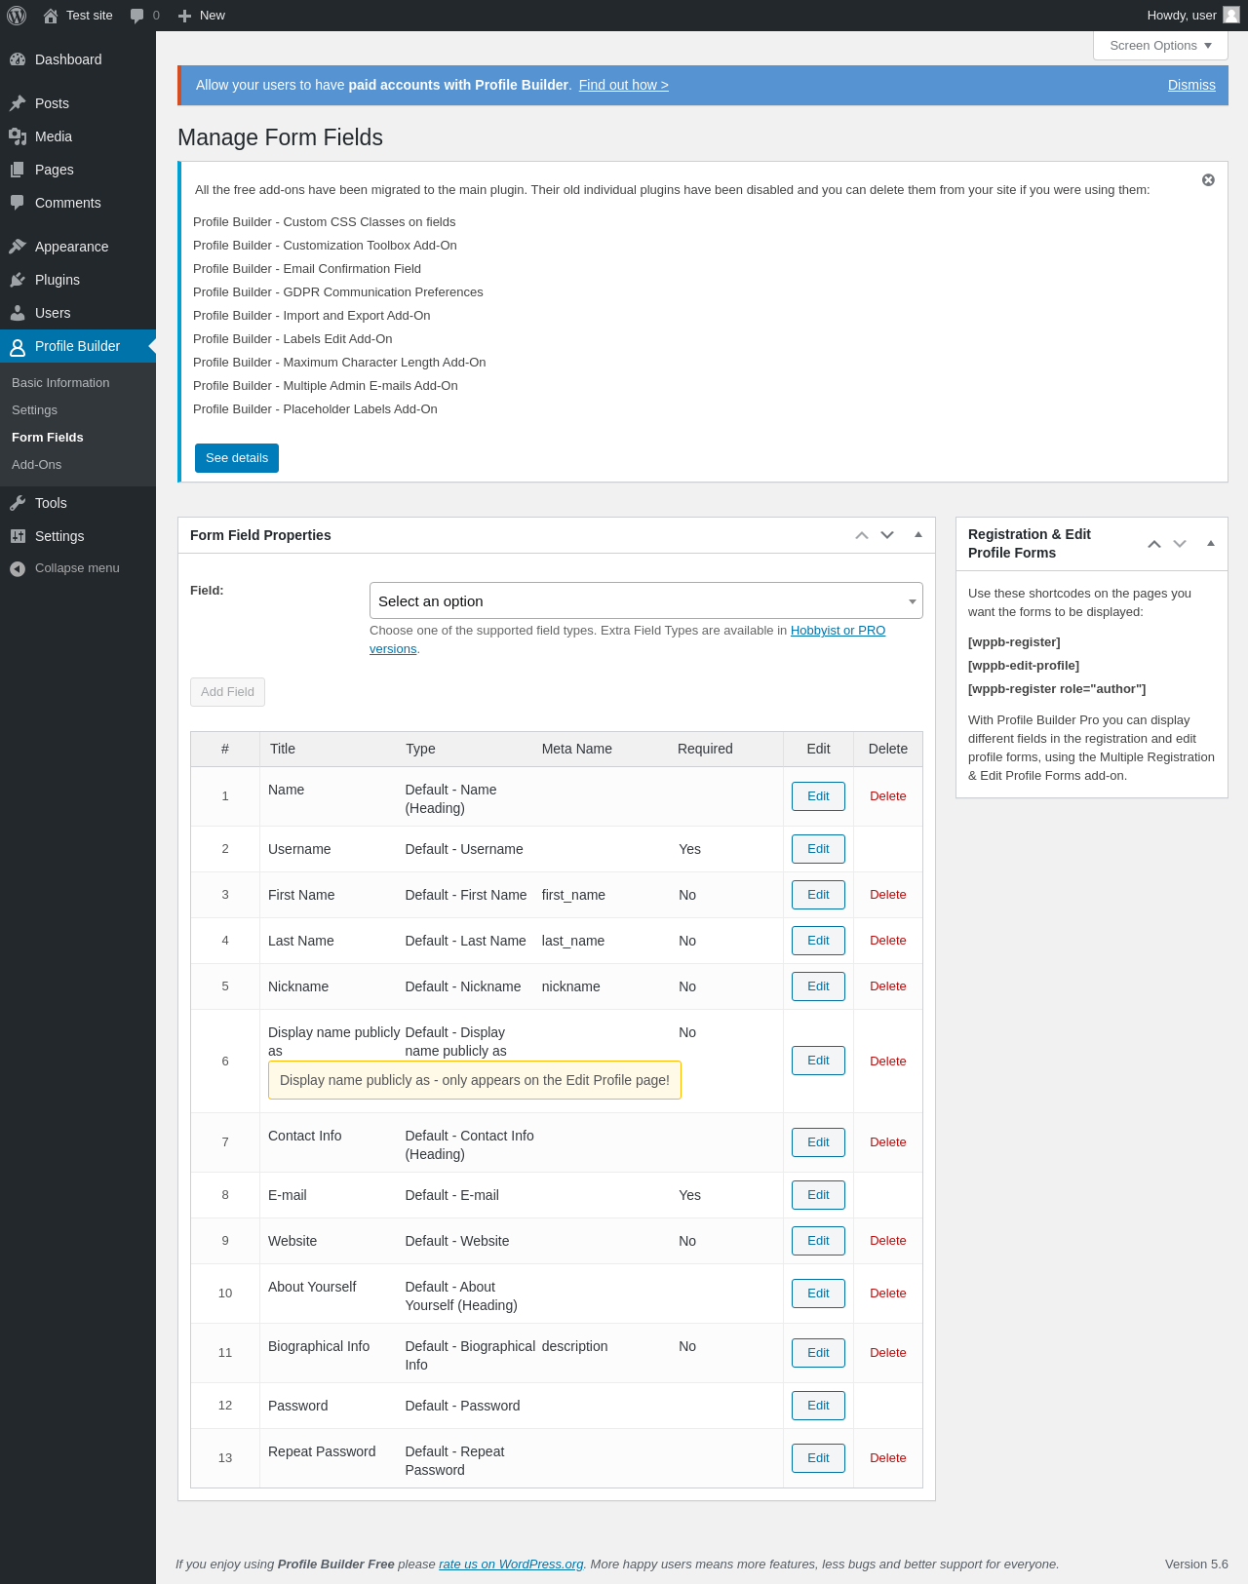Click the user avatar in admin bar
Screen dimensions: 1248x1584
tap(1231, 16)
